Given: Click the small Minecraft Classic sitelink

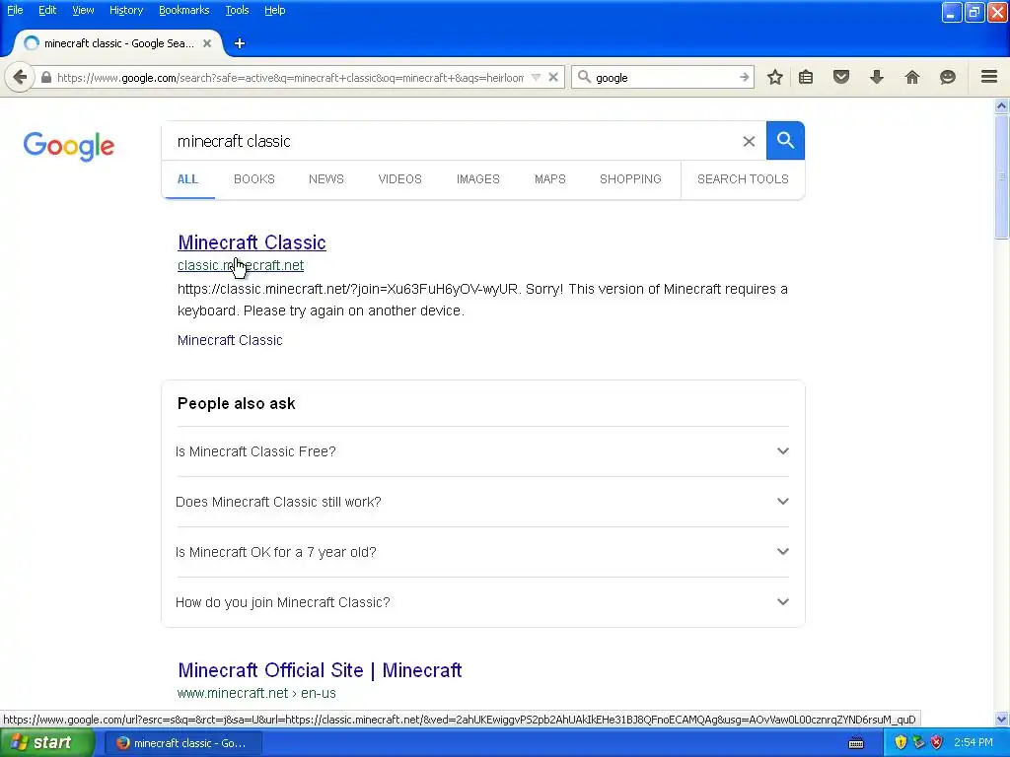Looking at the screenshot, I should point(230,340).
